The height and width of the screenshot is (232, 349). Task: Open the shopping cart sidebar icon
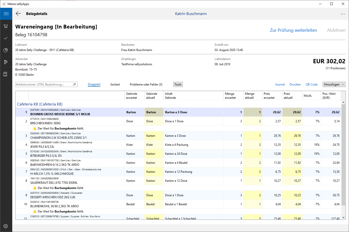click(6, 26)
